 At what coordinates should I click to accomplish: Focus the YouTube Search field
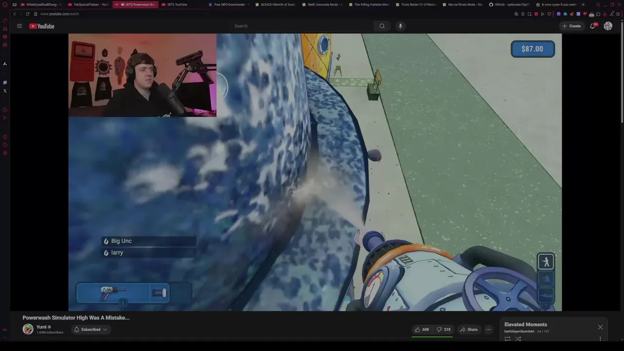pos(302,26)
